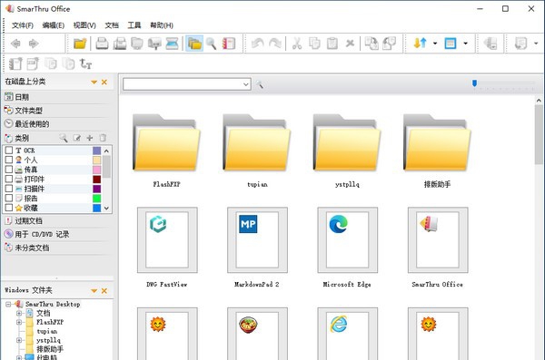Click the red notebook toolbar icon

point(229,44)
